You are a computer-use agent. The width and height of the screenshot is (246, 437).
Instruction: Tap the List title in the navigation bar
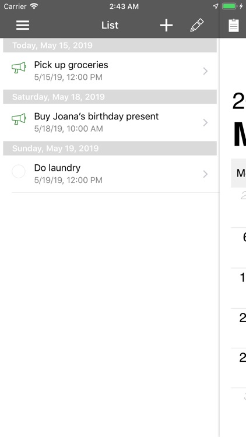[110, 26]
